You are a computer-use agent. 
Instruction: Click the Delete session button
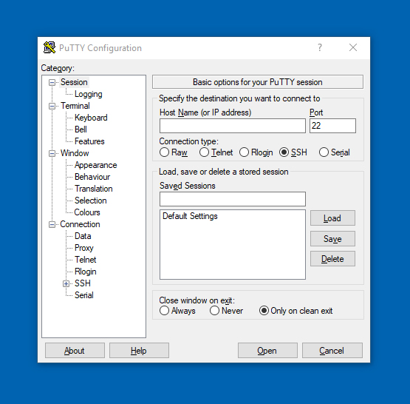point(332,259)
